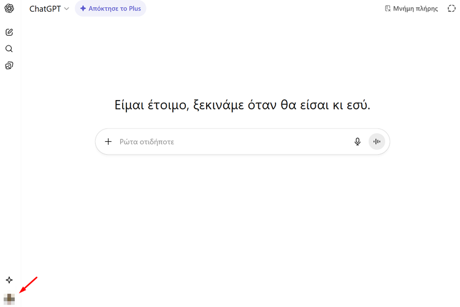Screen dimensions: 460x307
Task: Click the "Είμαι έτοιμο" greeting headline
Action: coord(242,104)
